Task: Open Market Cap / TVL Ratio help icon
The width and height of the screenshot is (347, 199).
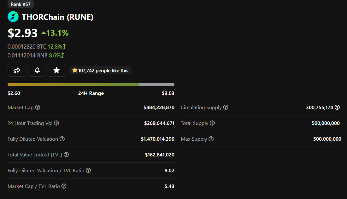Action: 64,186
